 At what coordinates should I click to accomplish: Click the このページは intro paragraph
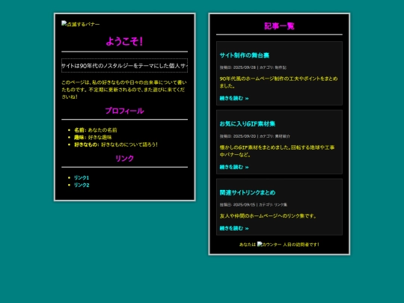tap(124, 90)
